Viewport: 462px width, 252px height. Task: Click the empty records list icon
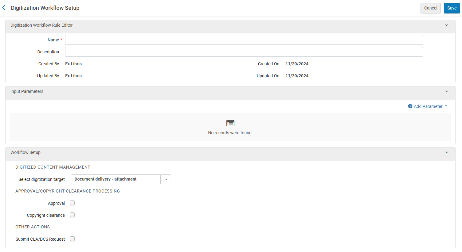coord(230,123)
